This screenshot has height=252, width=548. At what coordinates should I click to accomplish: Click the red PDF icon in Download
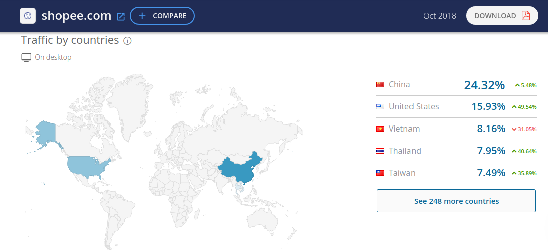pyautogui.click(x=526, y=16)
